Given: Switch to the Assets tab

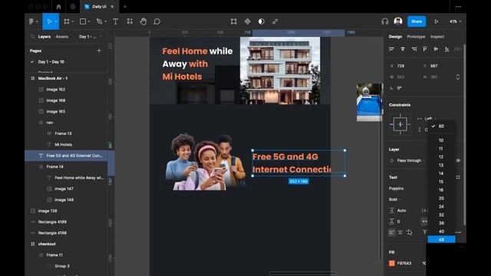Looking at the screenshot, I should click(x=61, y=37).
